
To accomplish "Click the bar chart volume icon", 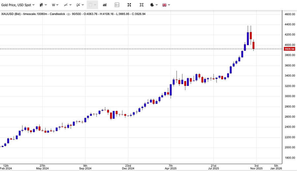I will (105, 5).
